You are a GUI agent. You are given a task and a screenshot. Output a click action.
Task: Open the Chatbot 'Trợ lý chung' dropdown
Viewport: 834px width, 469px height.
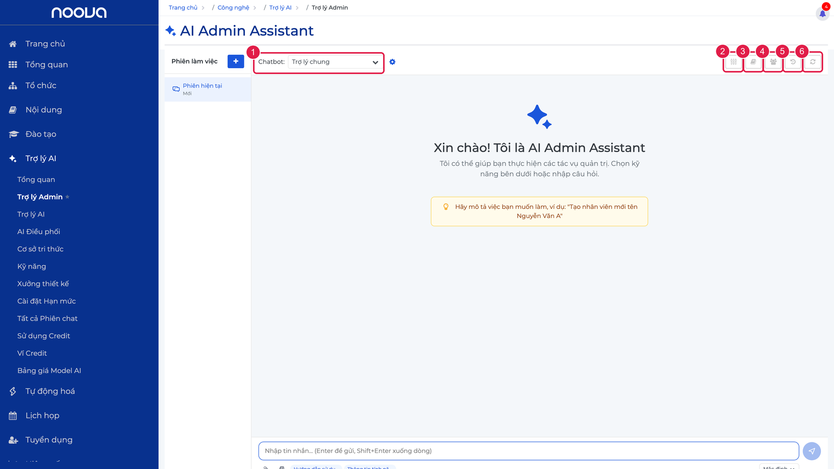[x=335, y=62]
